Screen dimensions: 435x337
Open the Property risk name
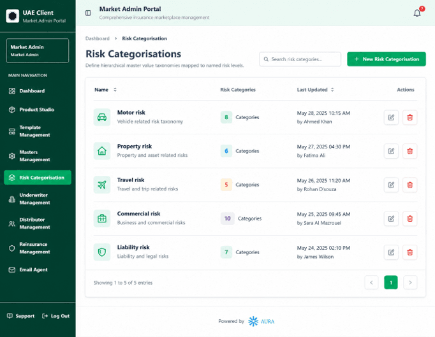click(135, 147)
